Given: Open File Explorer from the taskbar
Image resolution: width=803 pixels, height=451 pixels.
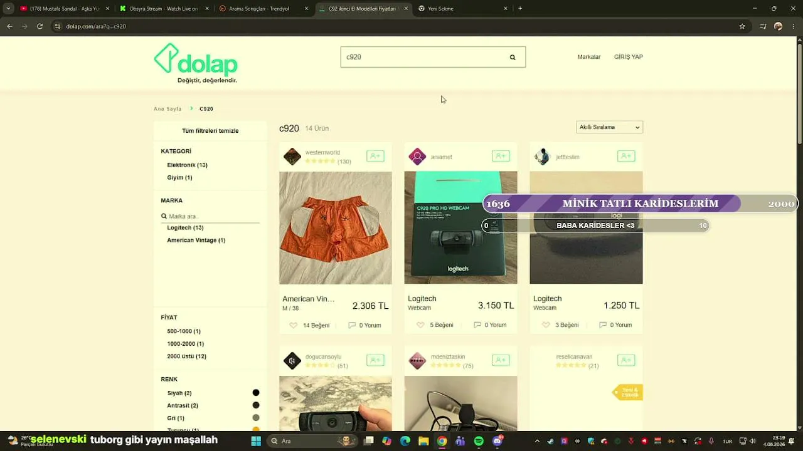Looking at the screenshot, I should pyautogui.click(x=423, y=441).
